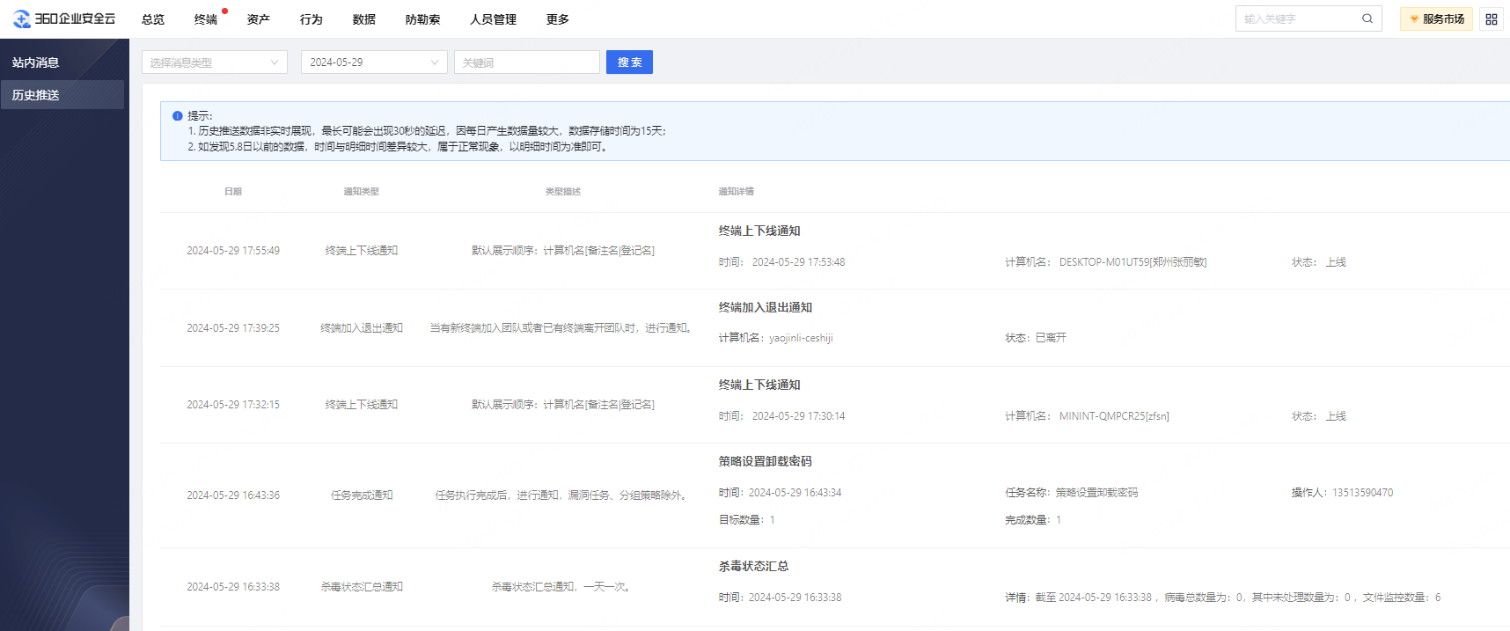Click the 通知详情 column header
The width and height of the screenshot is (1510, 631).
pos(737,192)
